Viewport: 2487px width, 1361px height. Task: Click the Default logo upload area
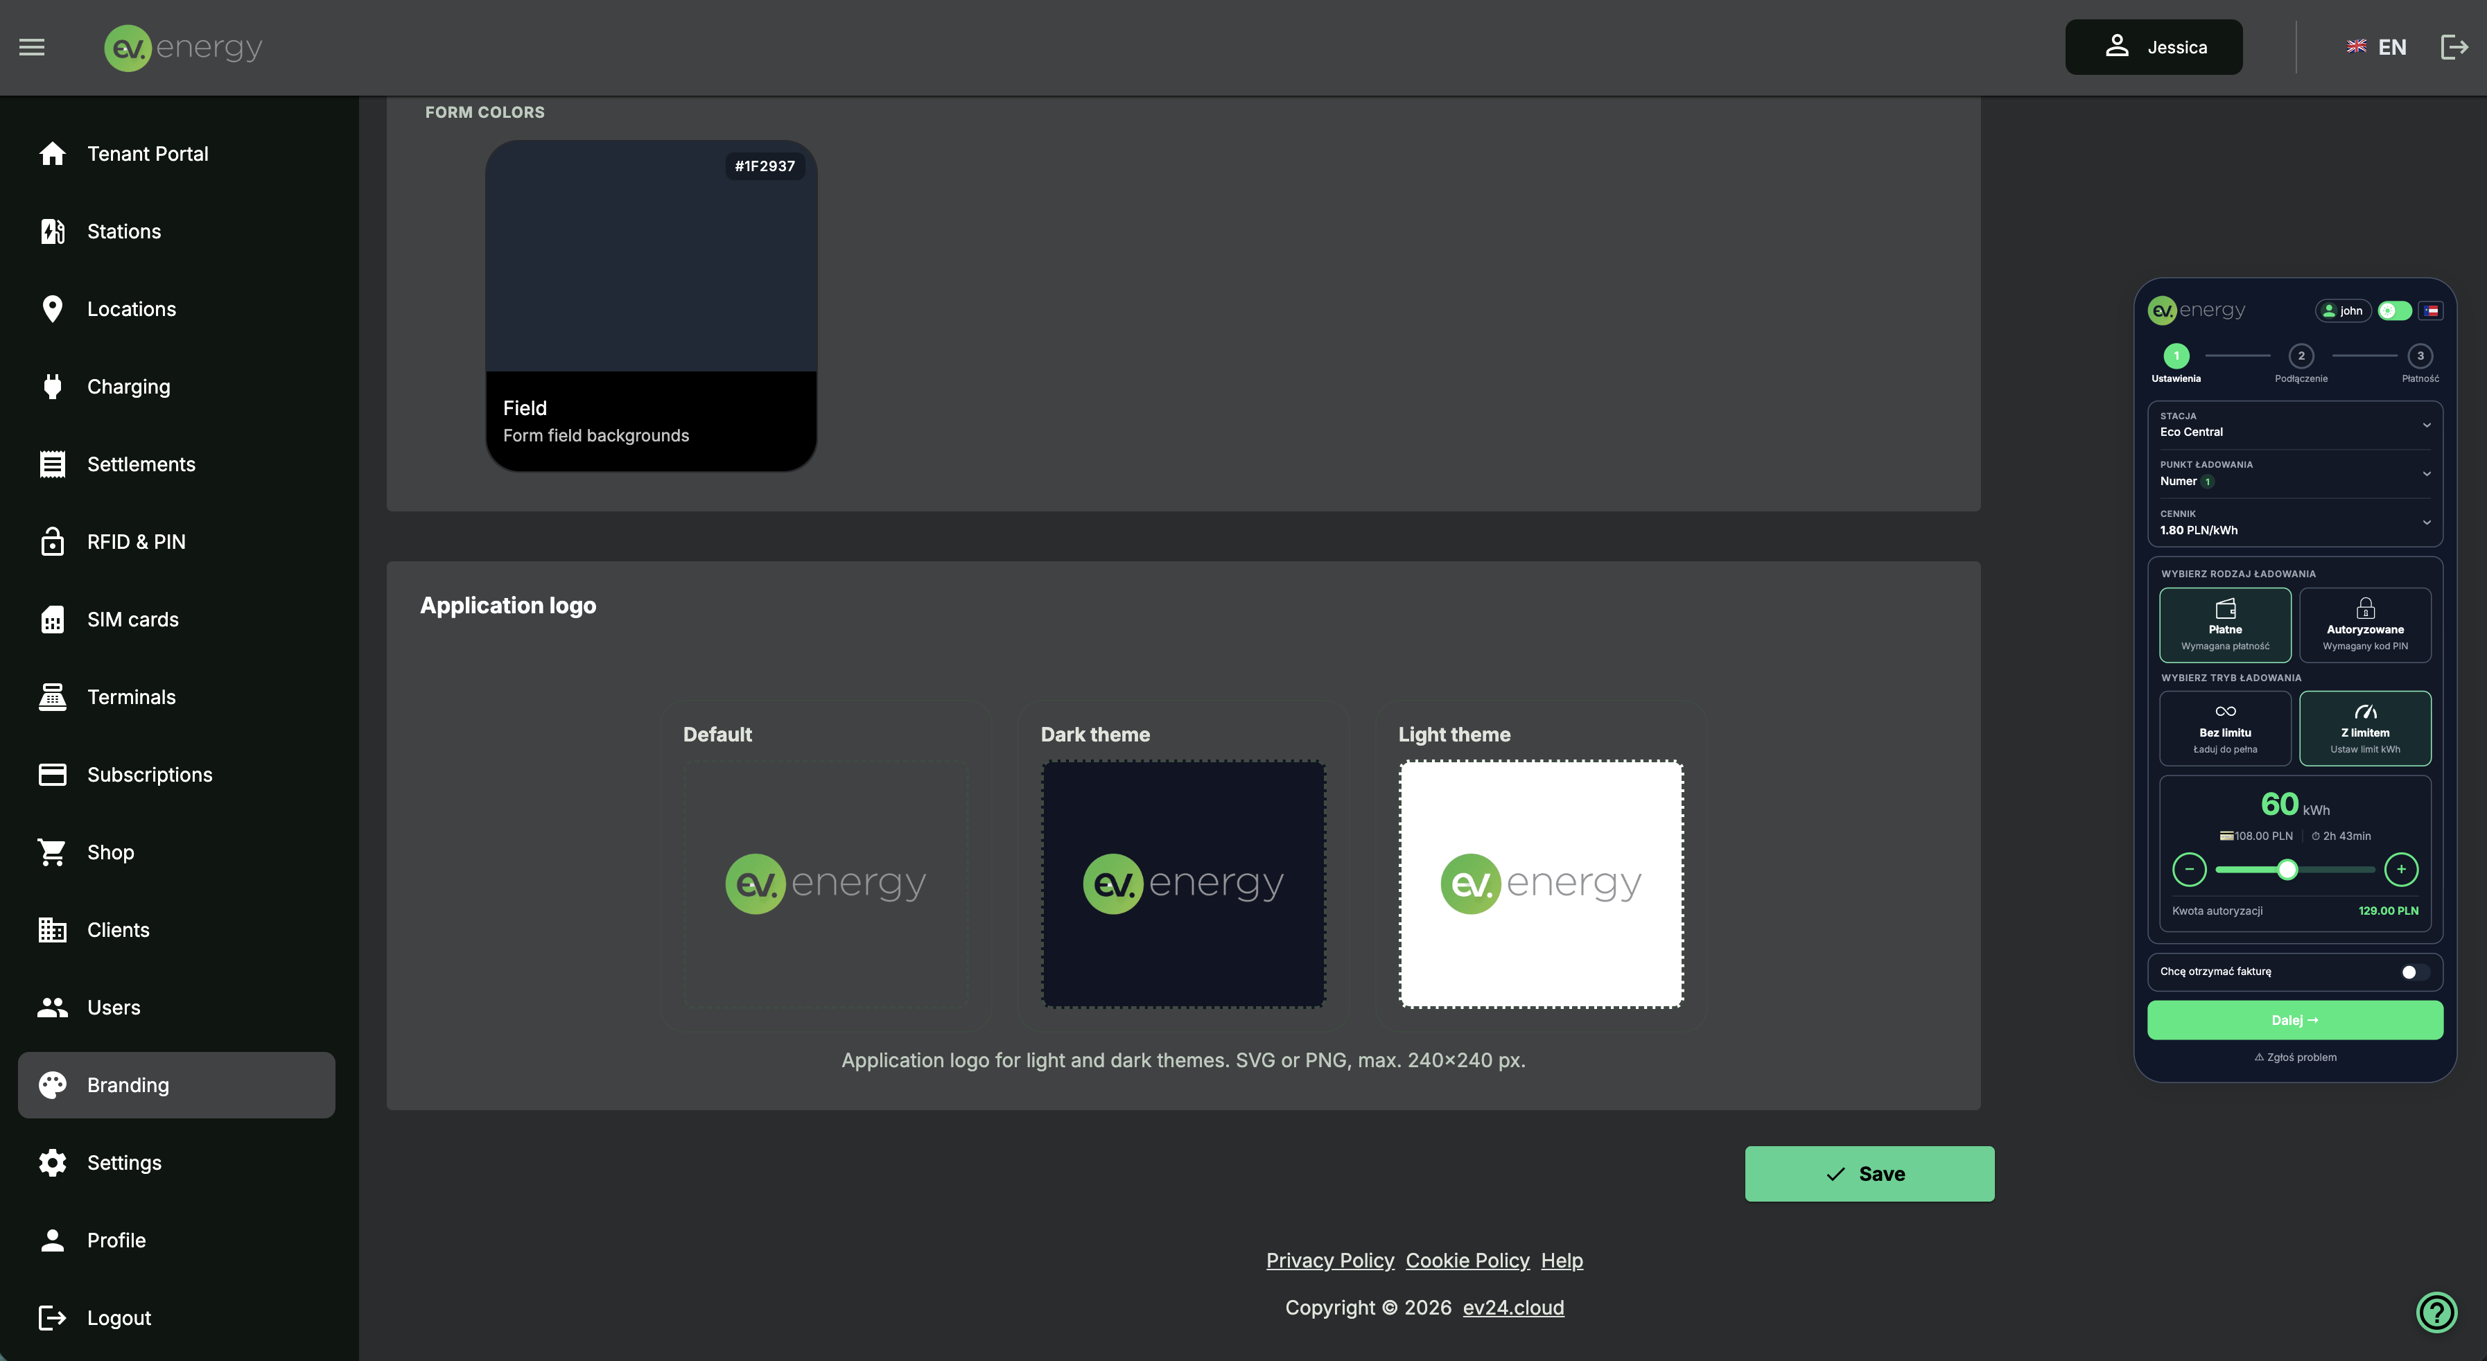pyautogui.click(x=826, y=884)
